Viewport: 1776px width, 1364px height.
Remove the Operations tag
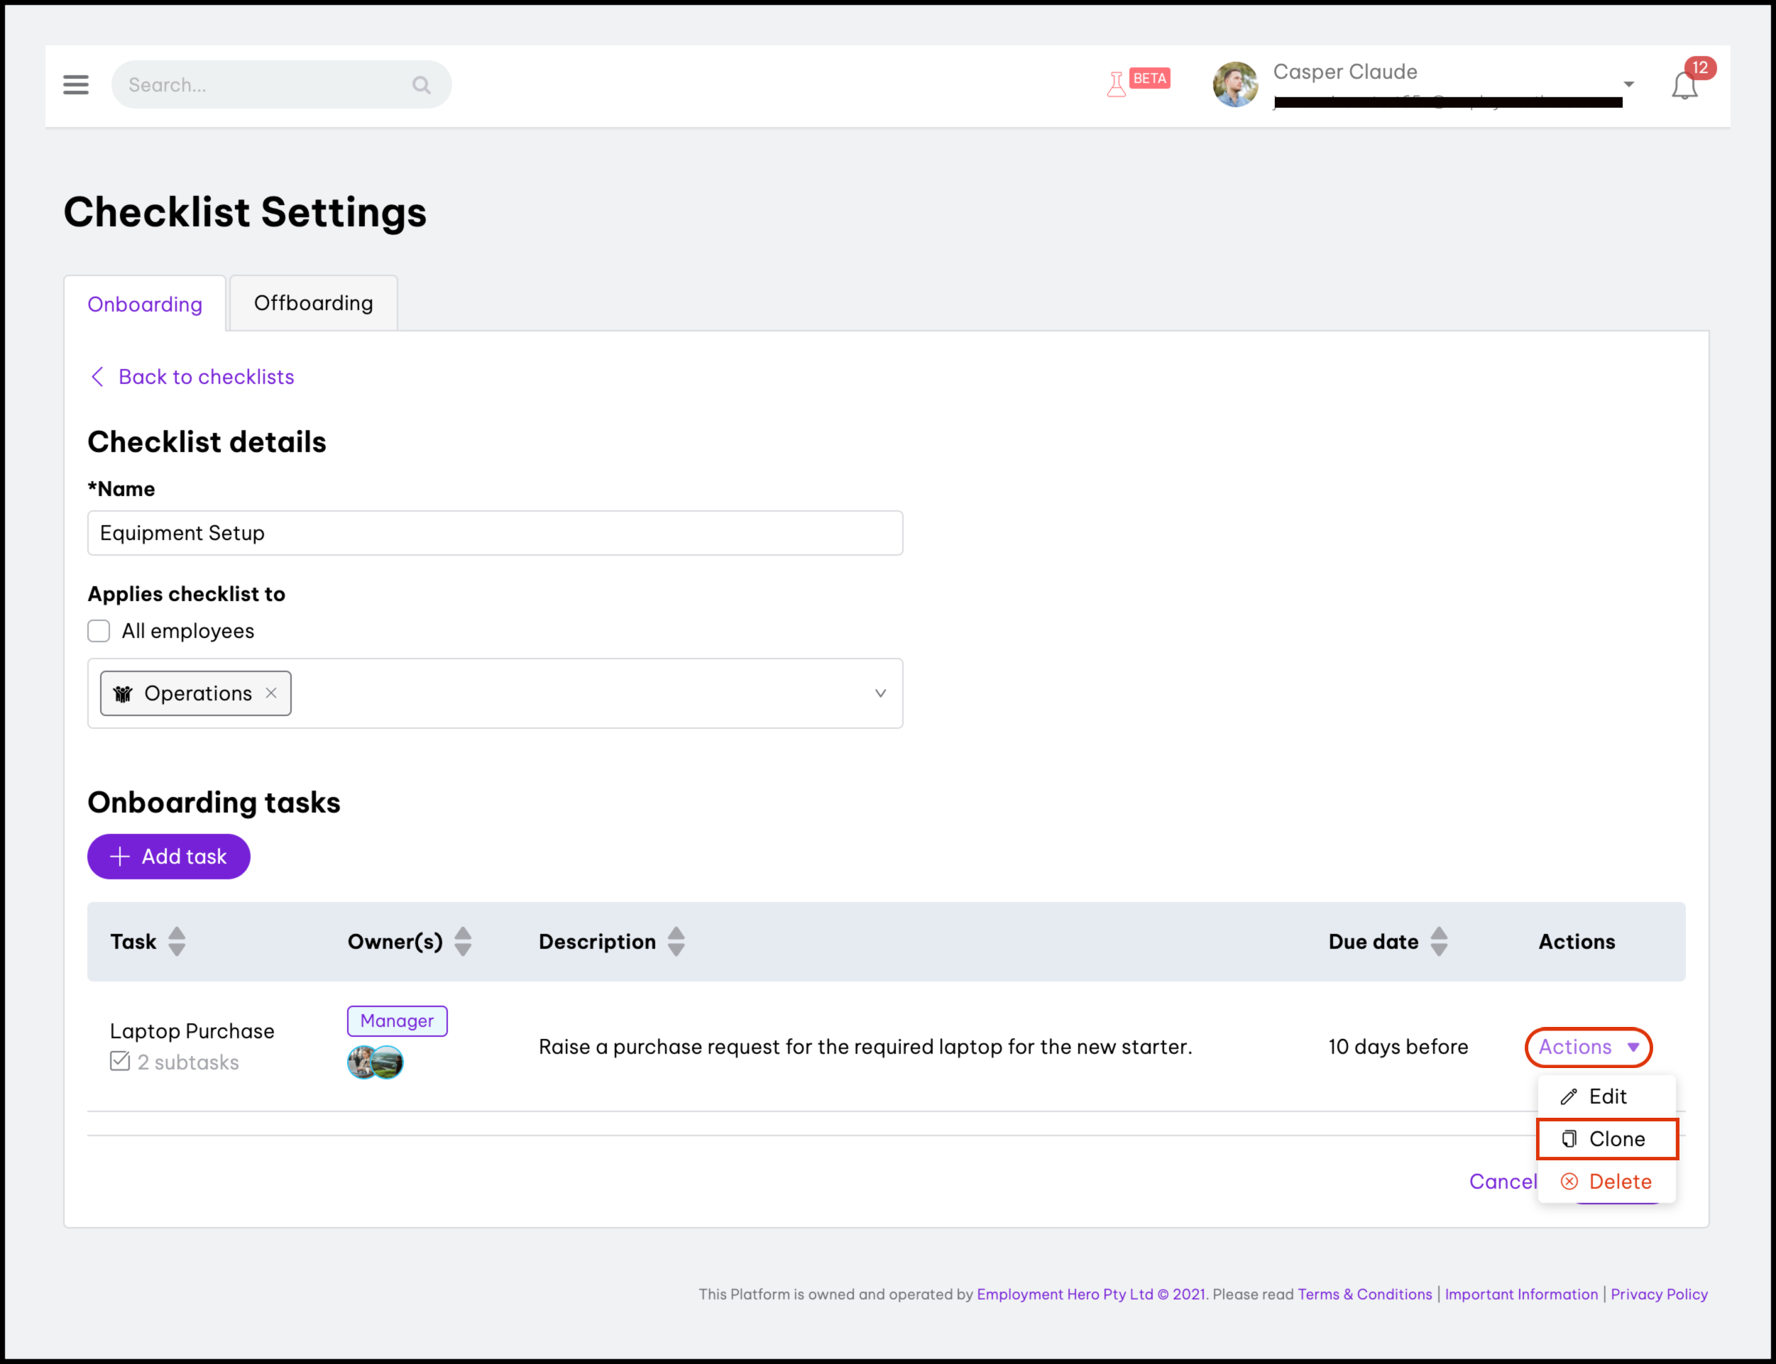pyautogui.click(x=271, y=693)
